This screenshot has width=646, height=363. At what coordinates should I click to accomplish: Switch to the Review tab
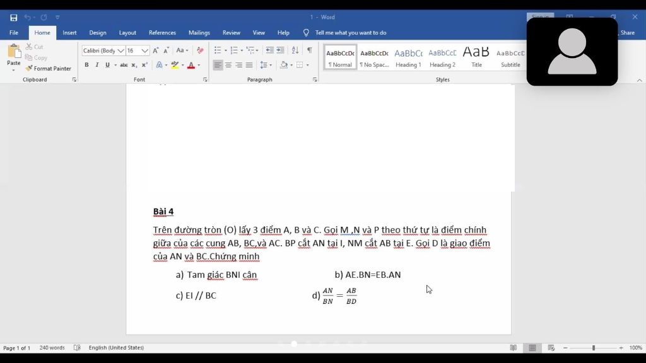point(231,33)
